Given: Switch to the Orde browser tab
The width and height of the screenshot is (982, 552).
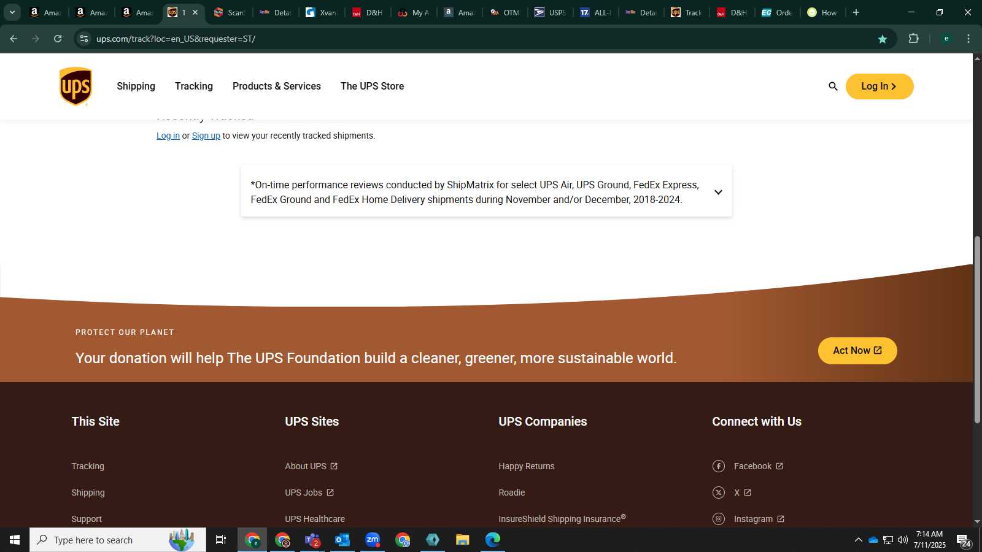Looking at the screenshot, I should click(x=777, y=12).
